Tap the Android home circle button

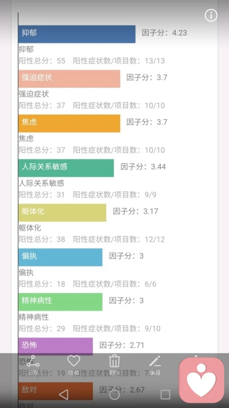click(114, 395)
